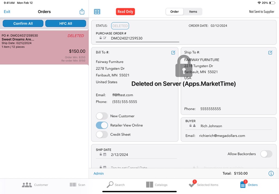The image size is (279, 194).
Task: Tap the HFC All button
Action: tap(66, 23)
